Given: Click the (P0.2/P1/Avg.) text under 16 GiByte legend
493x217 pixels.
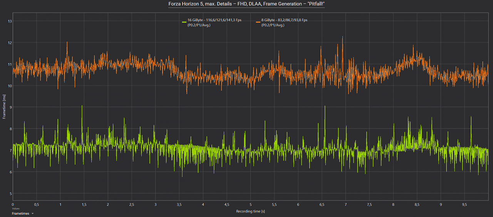Looking at the screenshot, I should pos(199,25).
